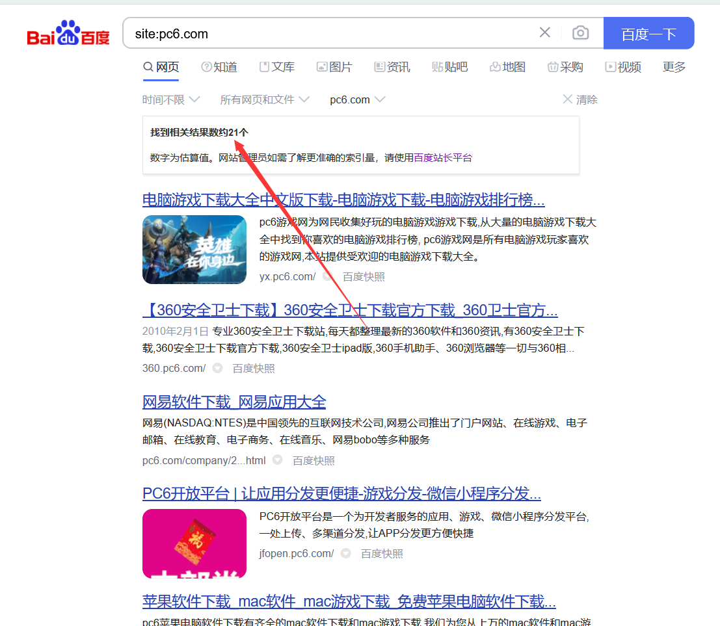
Task: Open the 苹果软件下载_mac软件 result title
Action: [349, 601]
